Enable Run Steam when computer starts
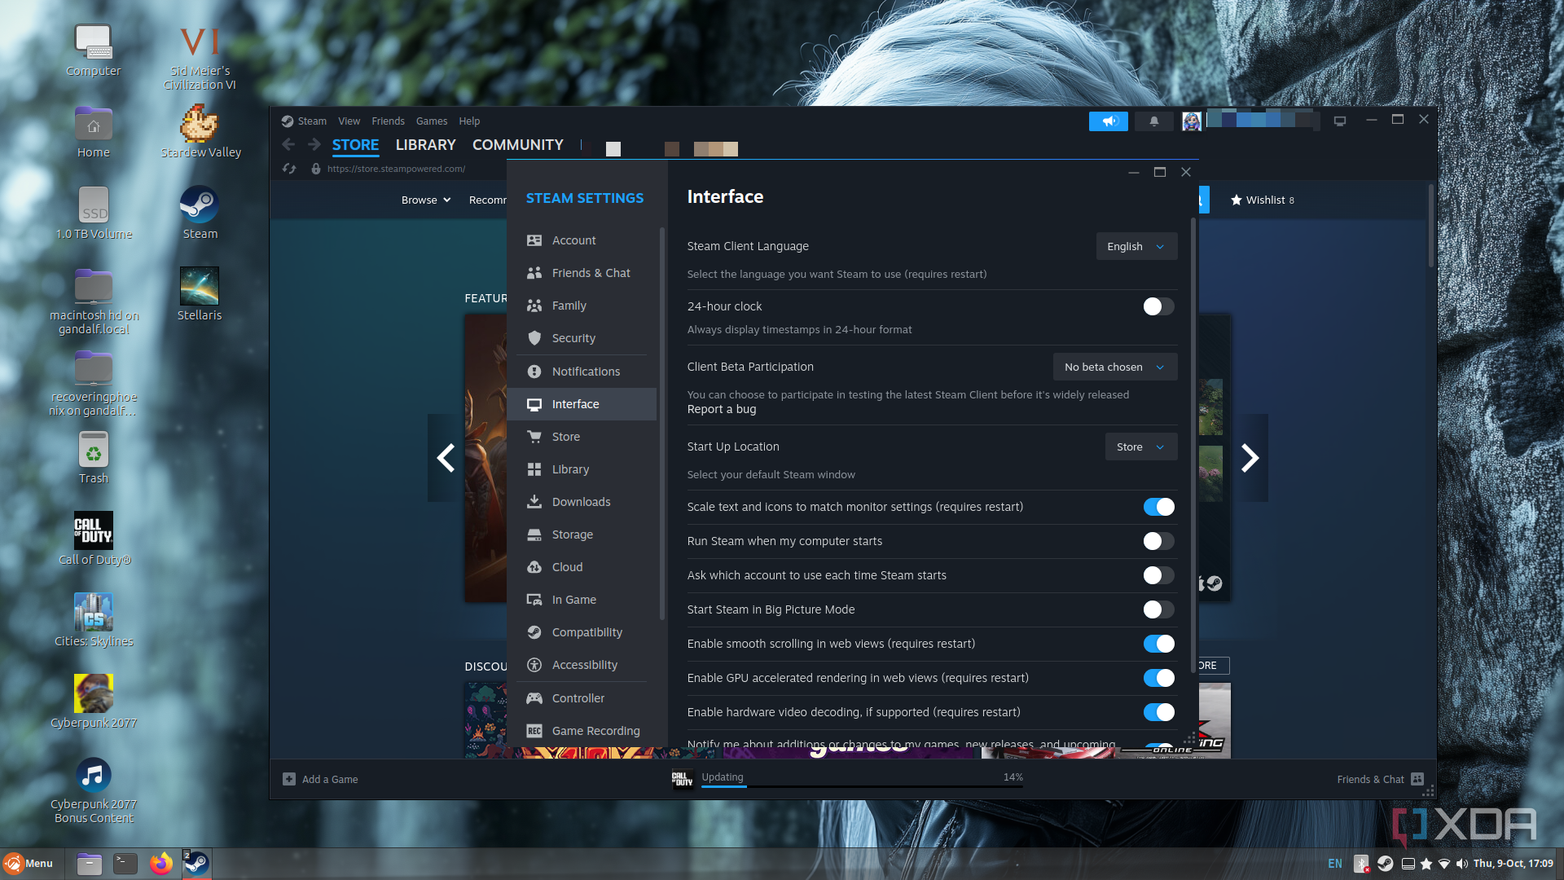 1158,541
